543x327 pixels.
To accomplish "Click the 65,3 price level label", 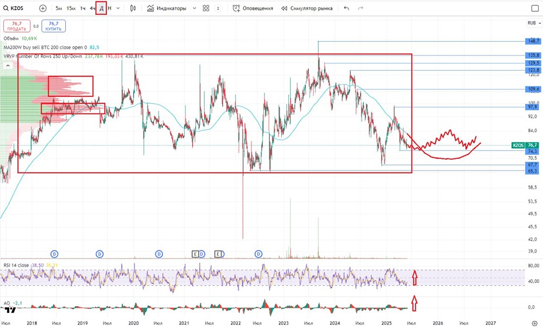I will (x=533, y=171).
